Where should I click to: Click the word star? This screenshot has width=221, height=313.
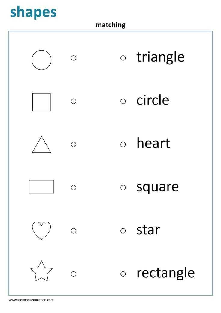(148, 230)
